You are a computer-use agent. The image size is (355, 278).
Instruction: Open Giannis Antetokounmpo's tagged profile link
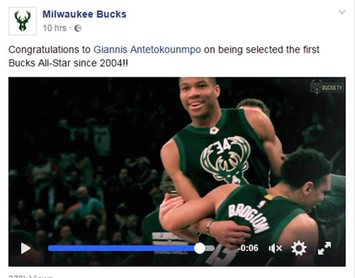coord(147,49)
